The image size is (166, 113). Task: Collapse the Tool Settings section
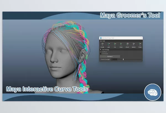(x=101, y=49)
